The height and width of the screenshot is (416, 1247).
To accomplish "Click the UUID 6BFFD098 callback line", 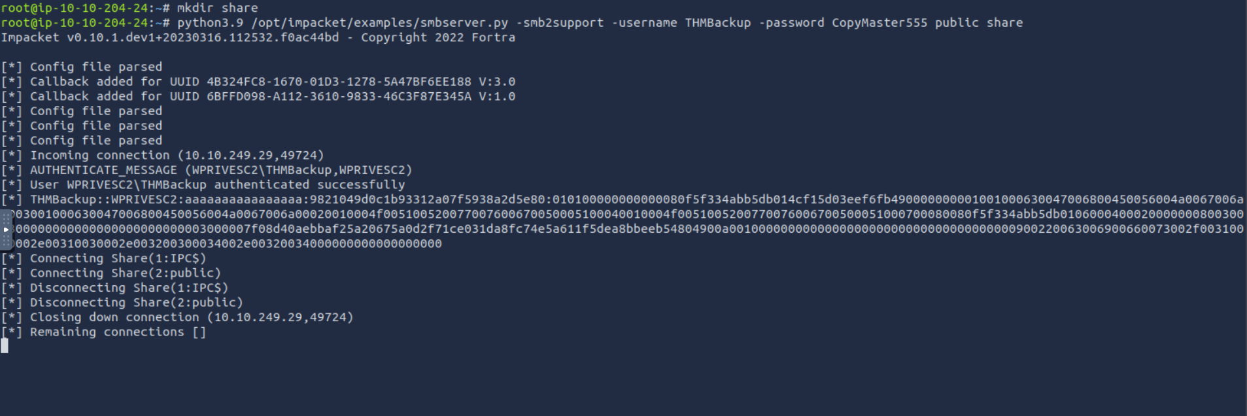I will (x=258, y=96).
